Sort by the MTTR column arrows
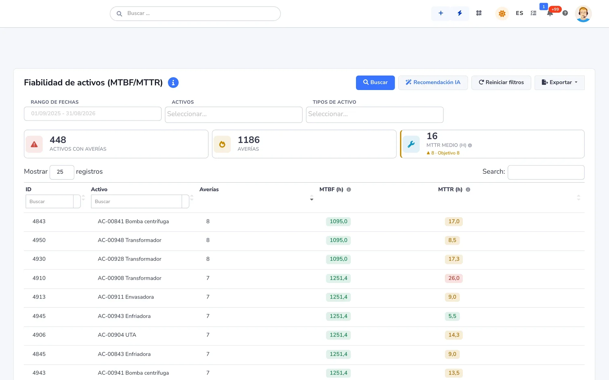 click(579, 198)
